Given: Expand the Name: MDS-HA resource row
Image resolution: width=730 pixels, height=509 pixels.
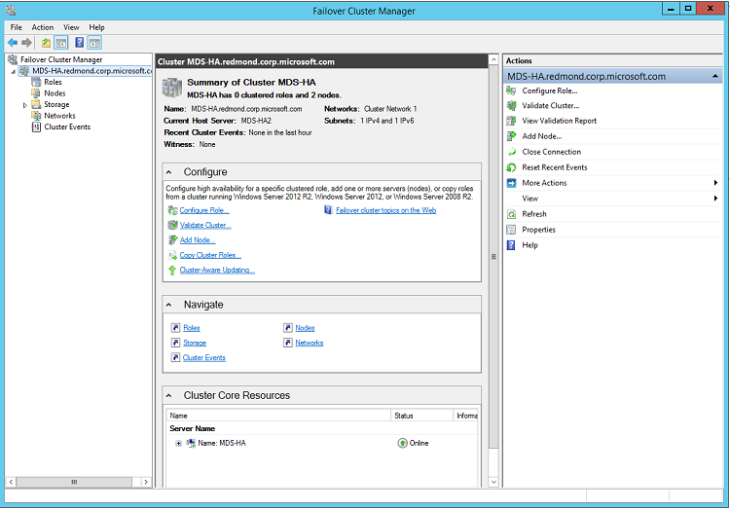Looking at the screenshot, I should [178, 444].
